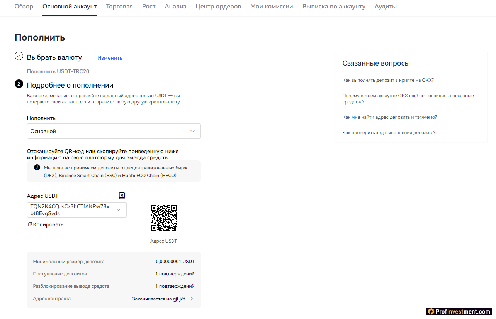Expand the Основной account dropdown
496x319 pixels.
pyautogui.click(x=114, y=131)
